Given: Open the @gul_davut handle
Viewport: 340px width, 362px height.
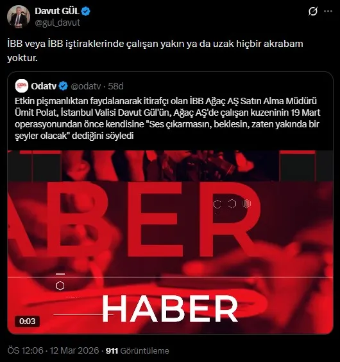Looking at the screenshot, I should 57,23.
